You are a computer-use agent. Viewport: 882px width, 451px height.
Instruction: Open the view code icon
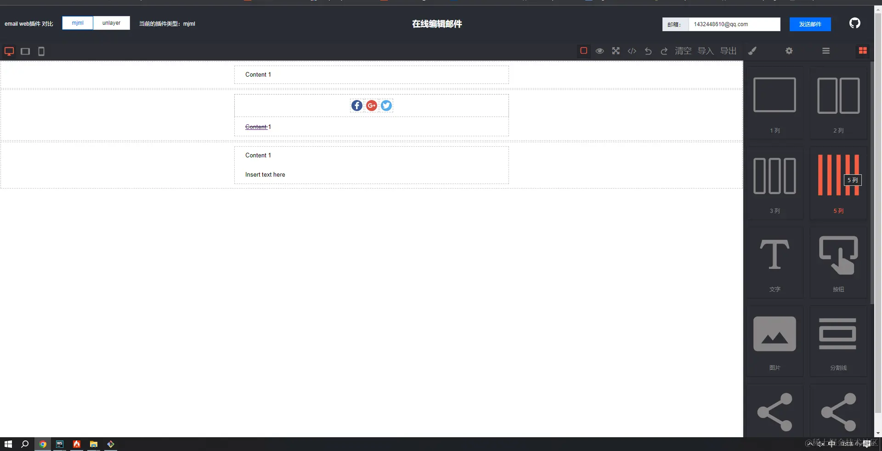(632, 51)
